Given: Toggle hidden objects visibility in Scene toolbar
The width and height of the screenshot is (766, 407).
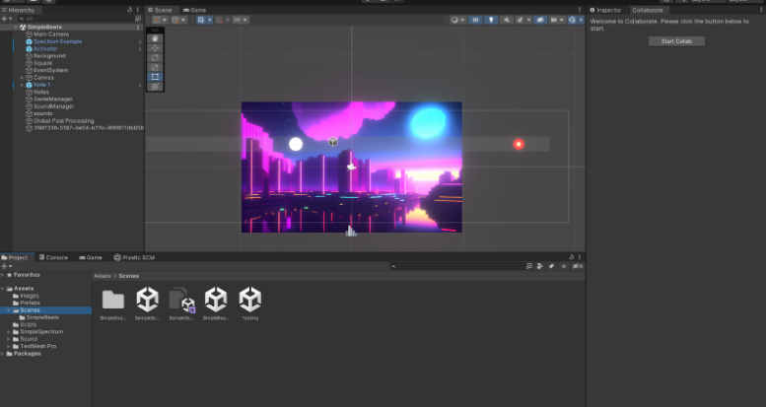Looking at the screenshot, I should 540,20.
